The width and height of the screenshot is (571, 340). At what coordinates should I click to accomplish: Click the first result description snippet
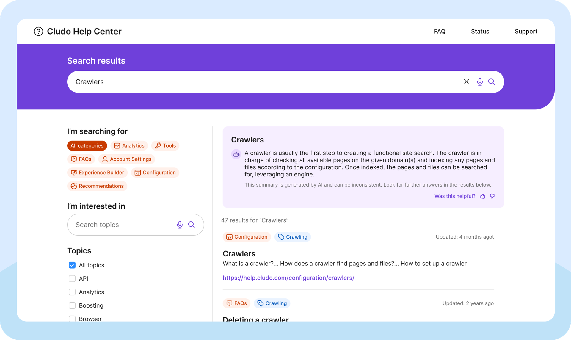344,264
